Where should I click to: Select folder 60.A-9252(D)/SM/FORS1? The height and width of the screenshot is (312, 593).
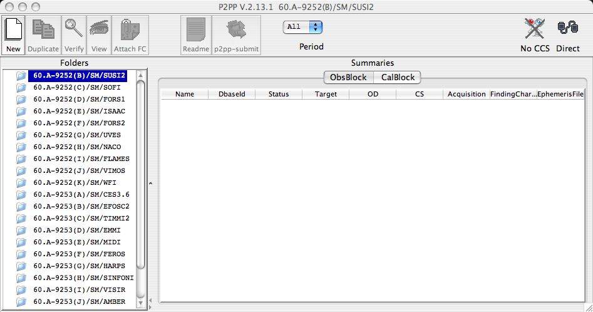(x=79, y=100)
